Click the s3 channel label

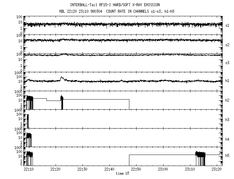227,62
